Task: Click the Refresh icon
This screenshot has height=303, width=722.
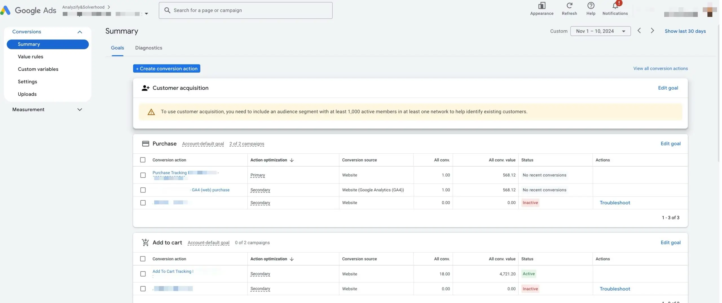Action: click(569, 6)
